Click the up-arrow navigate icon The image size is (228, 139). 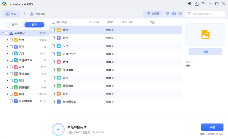pos(24,14)
